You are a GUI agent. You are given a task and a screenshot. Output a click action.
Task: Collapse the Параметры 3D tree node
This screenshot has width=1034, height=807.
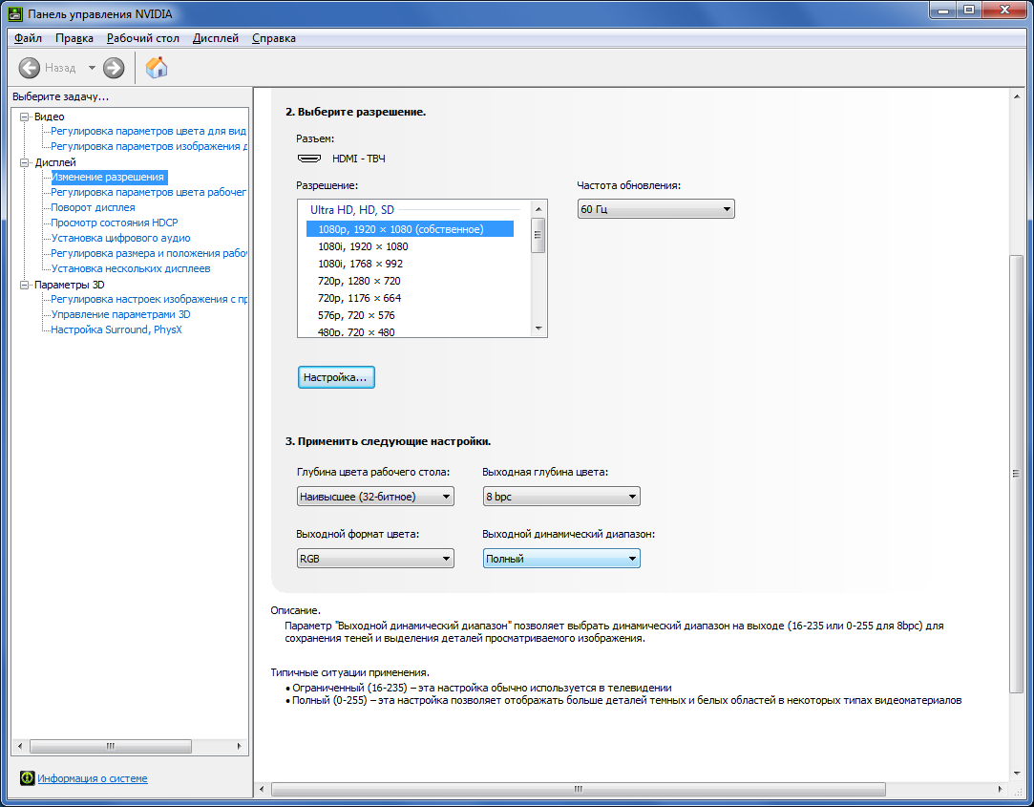25,285
